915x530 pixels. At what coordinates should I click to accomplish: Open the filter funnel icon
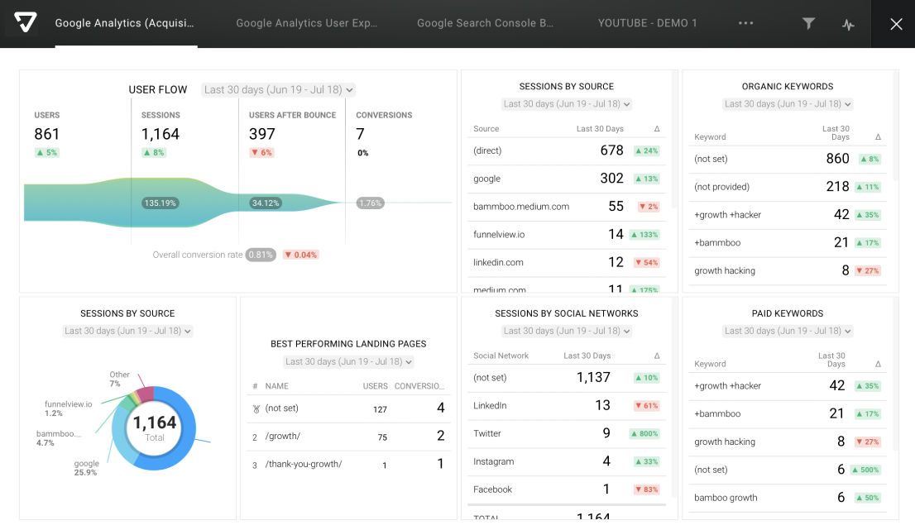(808, 23)
